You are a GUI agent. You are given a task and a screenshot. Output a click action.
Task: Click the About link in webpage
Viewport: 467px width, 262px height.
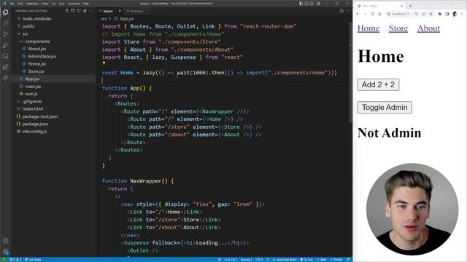(428, 28)
